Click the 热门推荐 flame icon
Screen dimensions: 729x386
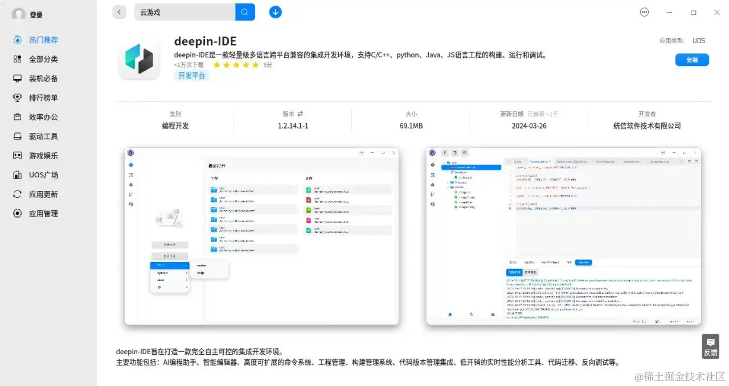tap(18, 40)
